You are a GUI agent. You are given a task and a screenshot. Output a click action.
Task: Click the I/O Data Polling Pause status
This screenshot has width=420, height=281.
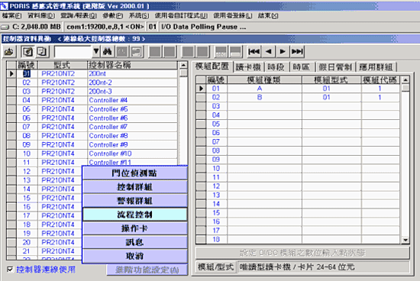204,27
